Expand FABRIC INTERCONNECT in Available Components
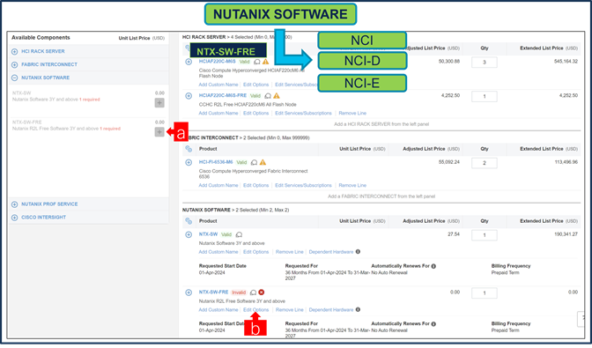Viewport: 592px width, 348px height. coord(14,65)
